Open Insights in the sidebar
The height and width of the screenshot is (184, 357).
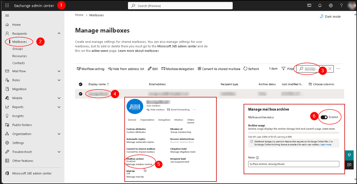click(18, 116)
